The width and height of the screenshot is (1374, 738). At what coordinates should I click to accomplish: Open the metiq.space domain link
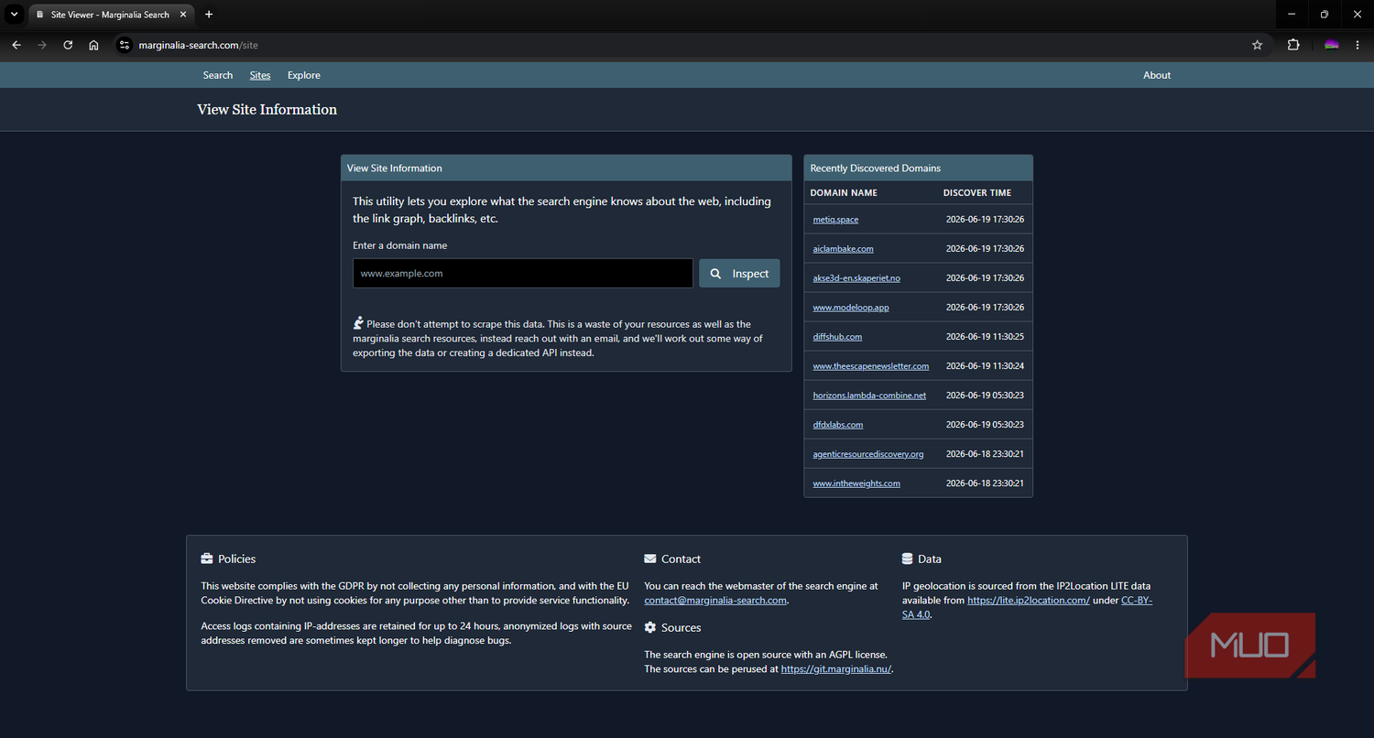coord(835,220)
